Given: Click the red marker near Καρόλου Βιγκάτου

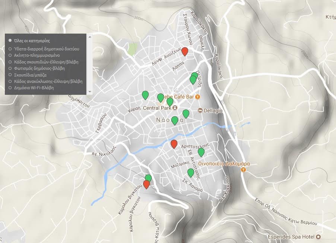Looking at the screenshot, I should [x=146, y=184].
